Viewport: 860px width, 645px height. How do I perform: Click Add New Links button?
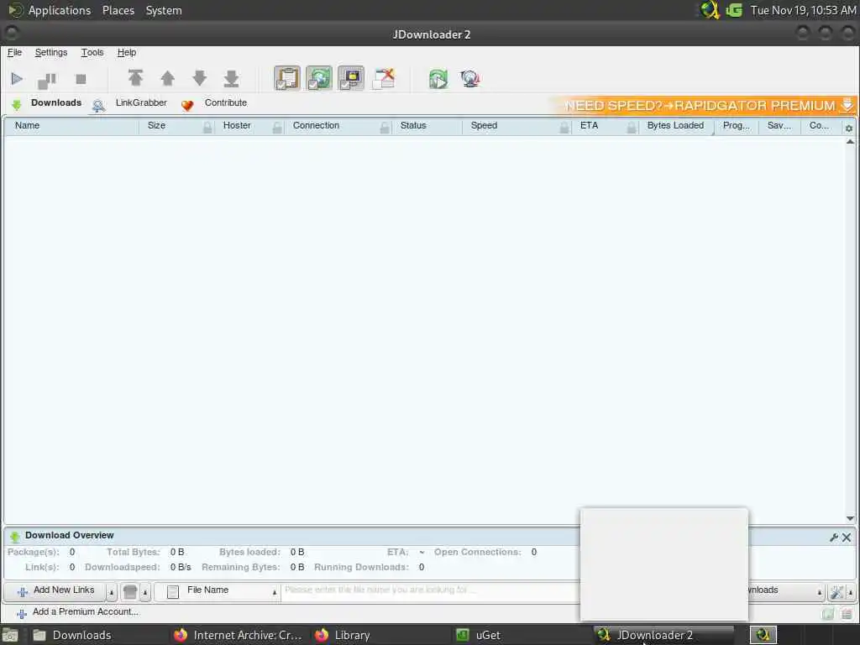(x=55, y=591)
